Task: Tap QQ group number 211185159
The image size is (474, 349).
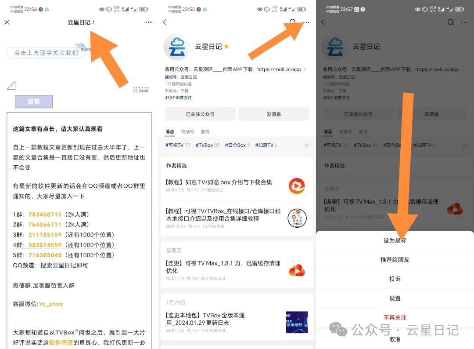Action: tap(45, 235)
